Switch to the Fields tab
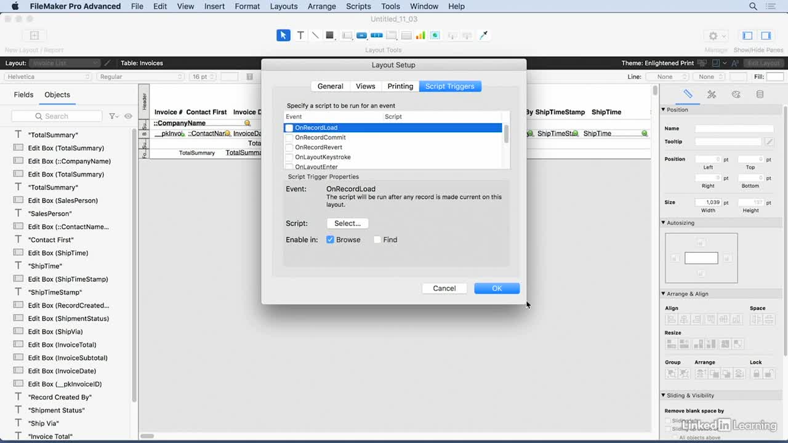The width and height of the screenshot is (788, 443). (23, 95)
